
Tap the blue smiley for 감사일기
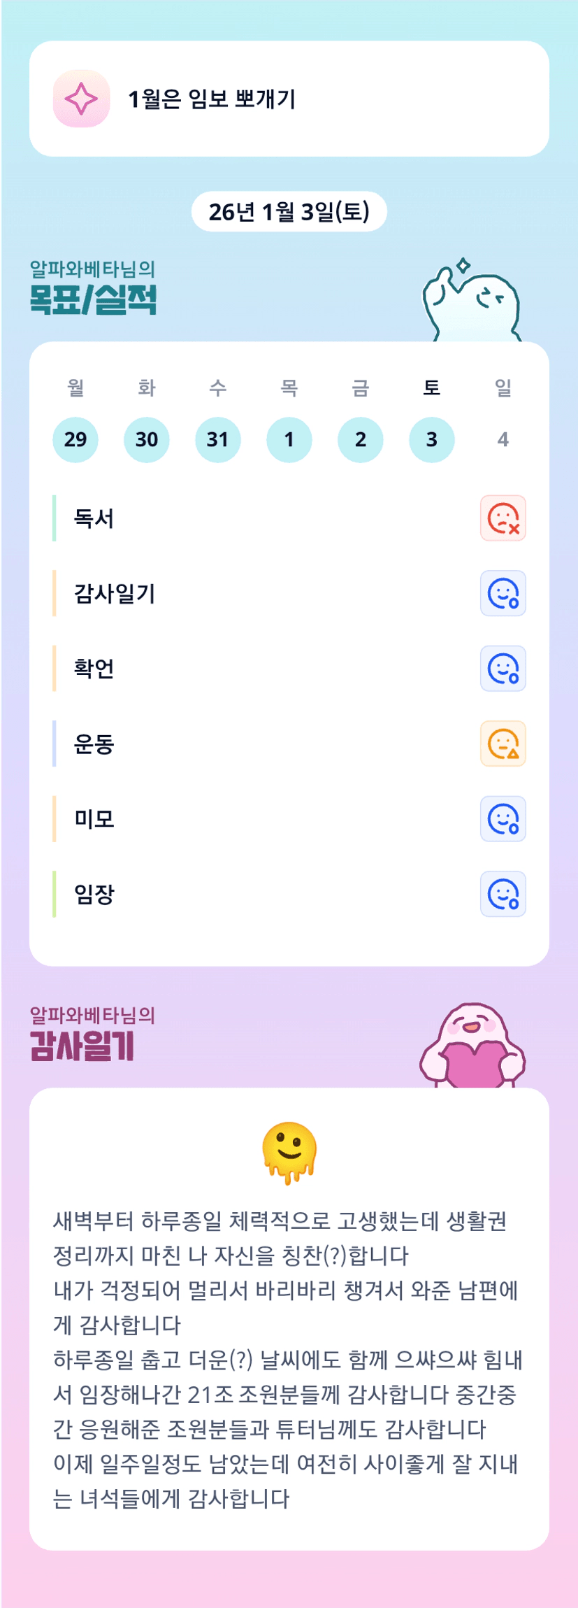[503, 593]
